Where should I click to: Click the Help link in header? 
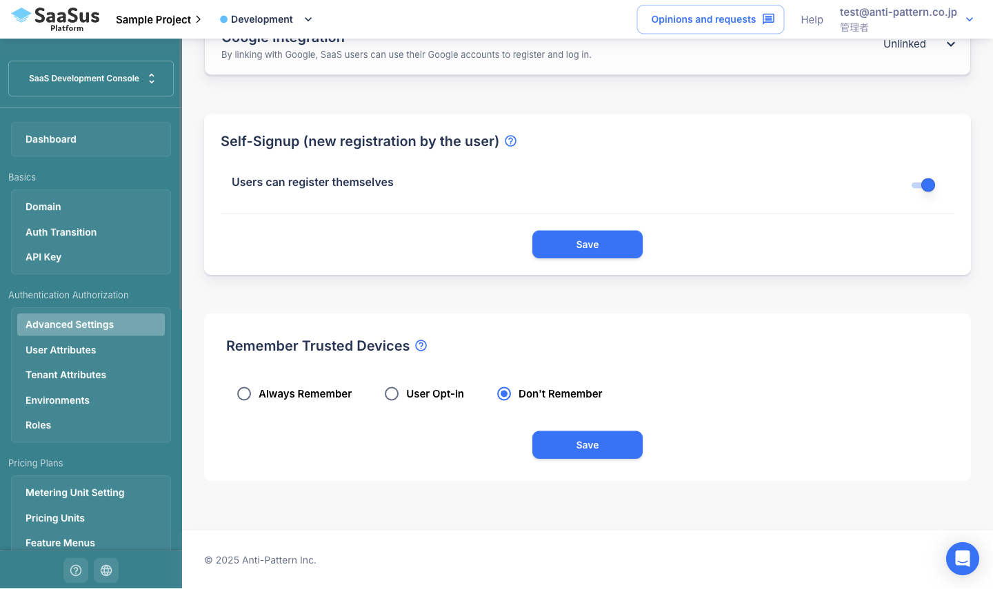812,19
